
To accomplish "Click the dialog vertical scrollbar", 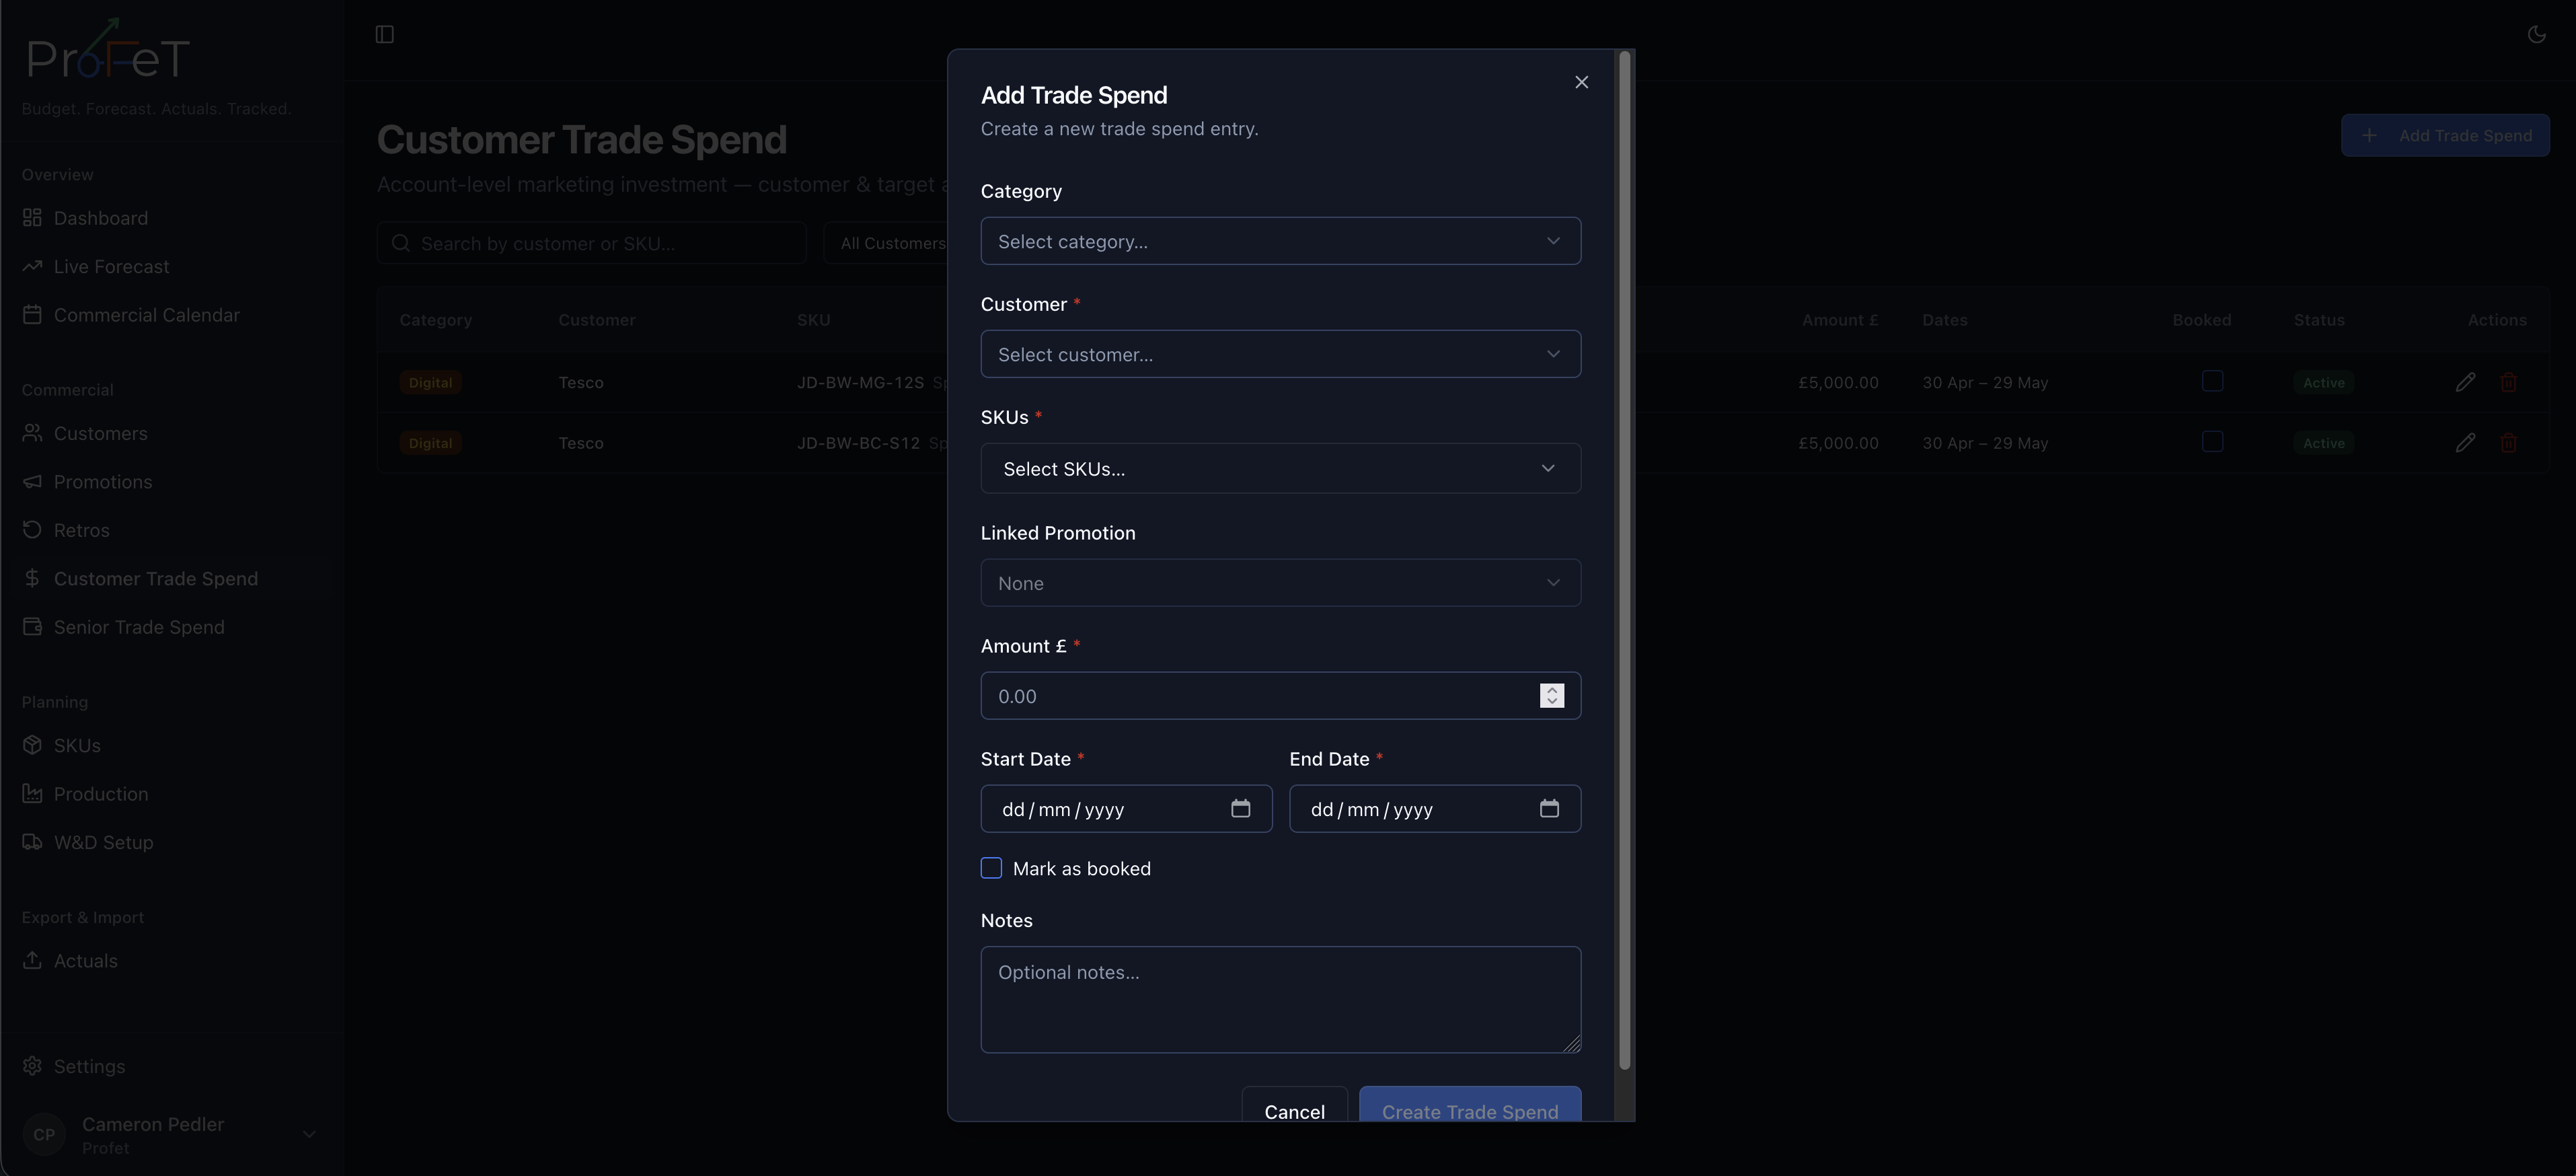I will [1624, 560].
